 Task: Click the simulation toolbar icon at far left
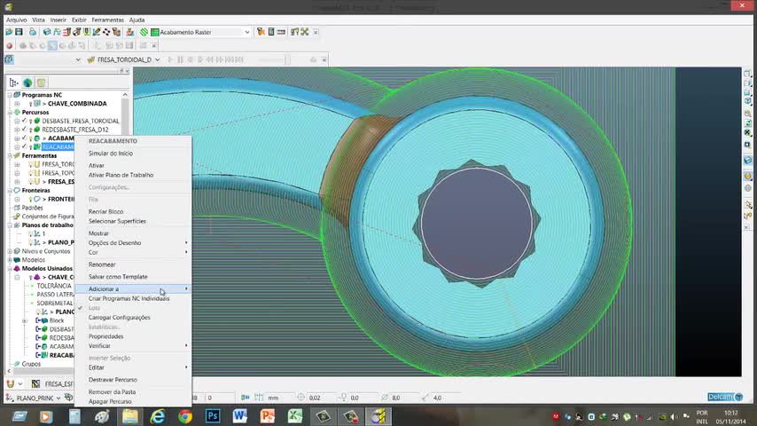click(9, 59)
